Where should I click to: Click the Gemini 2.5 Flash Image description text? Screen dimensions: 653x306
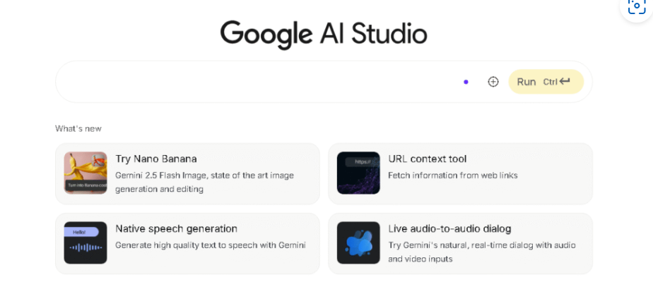(204, 182)
